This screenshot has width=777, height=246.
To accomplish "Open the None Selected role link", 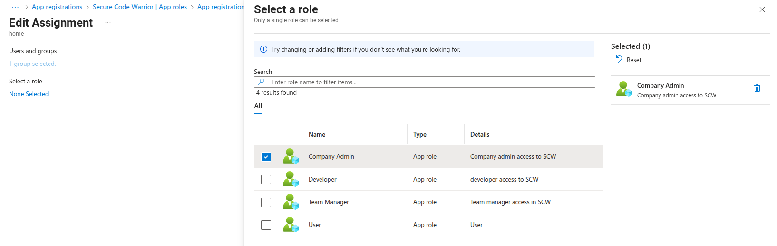I will coord(29,94).
